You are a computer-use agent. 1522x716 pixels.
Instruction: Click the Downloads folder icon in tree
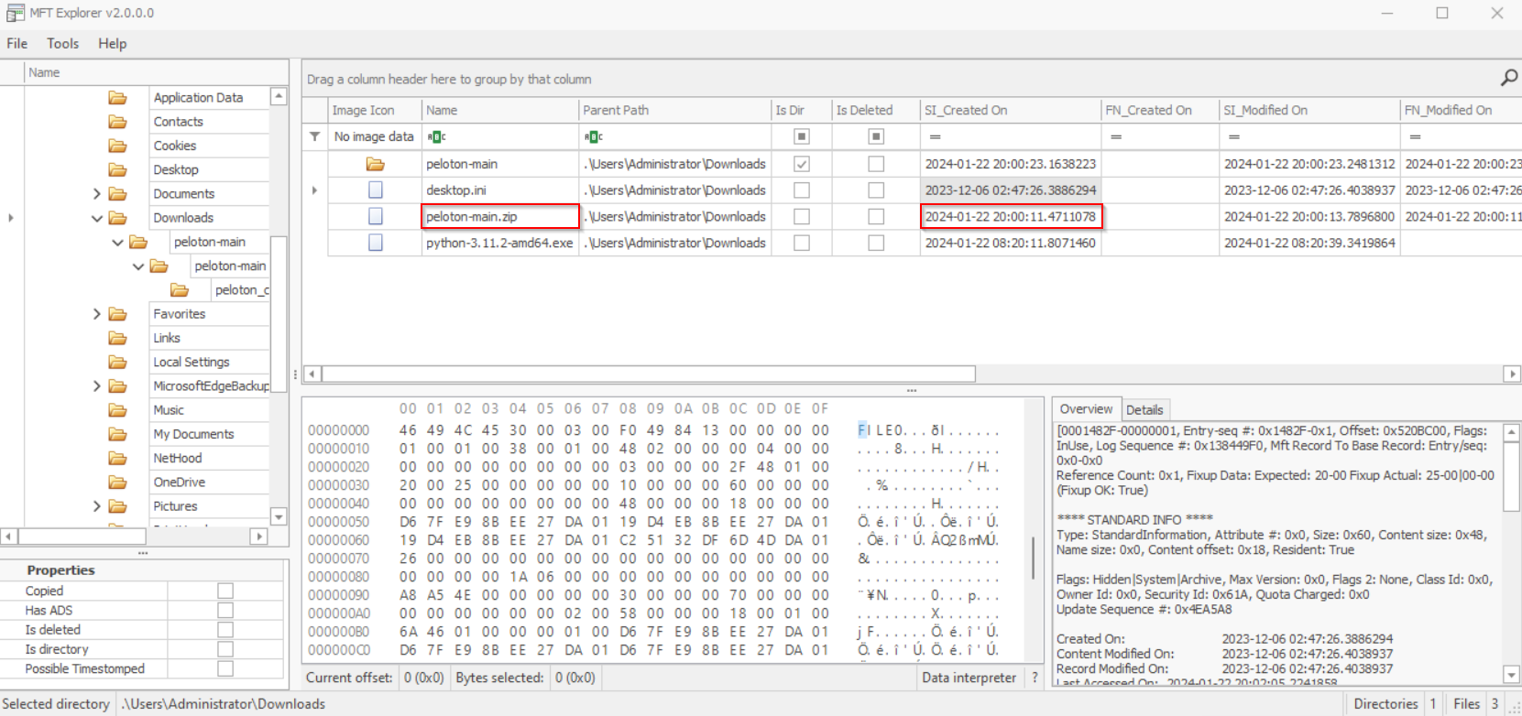tap(117, 218)
